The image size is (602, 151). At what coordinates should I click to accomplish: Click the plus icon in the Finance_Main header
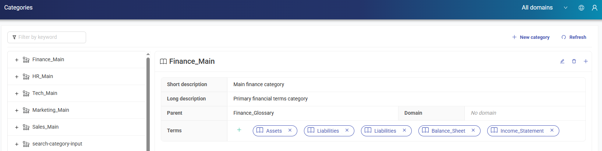[x=586, y=61]
